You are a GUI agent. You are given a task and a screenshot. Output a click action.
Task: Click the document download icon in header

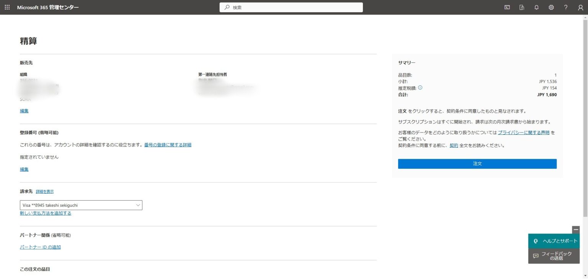[521, 7]
